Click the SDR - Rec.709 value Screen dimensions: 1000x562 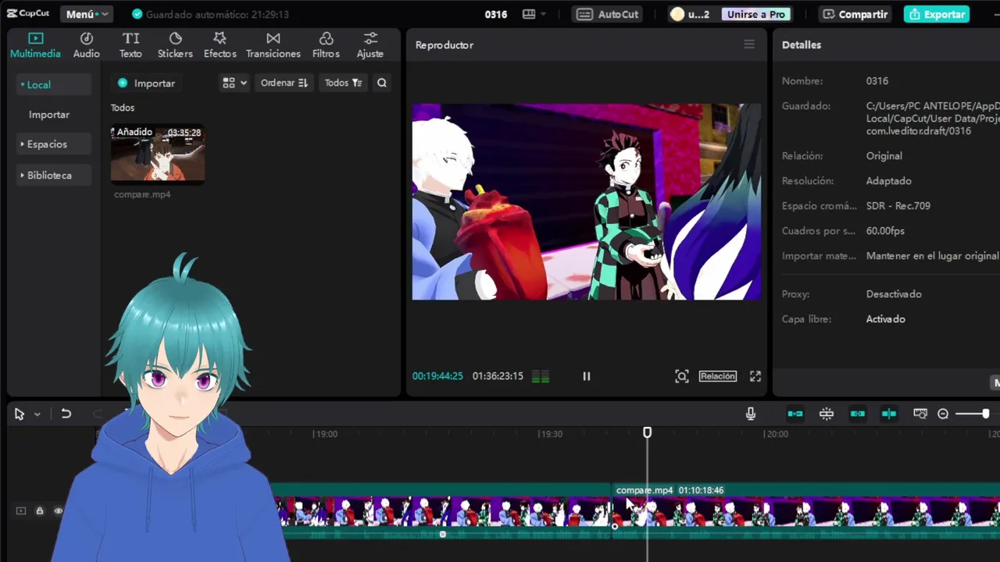898,206
